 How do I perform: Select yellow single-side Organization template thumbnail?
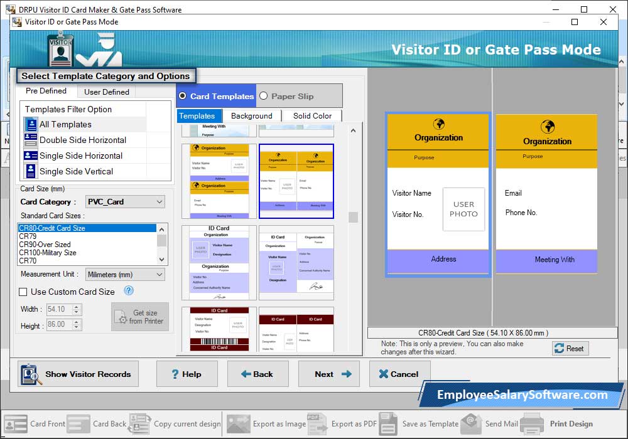point(219,181)
